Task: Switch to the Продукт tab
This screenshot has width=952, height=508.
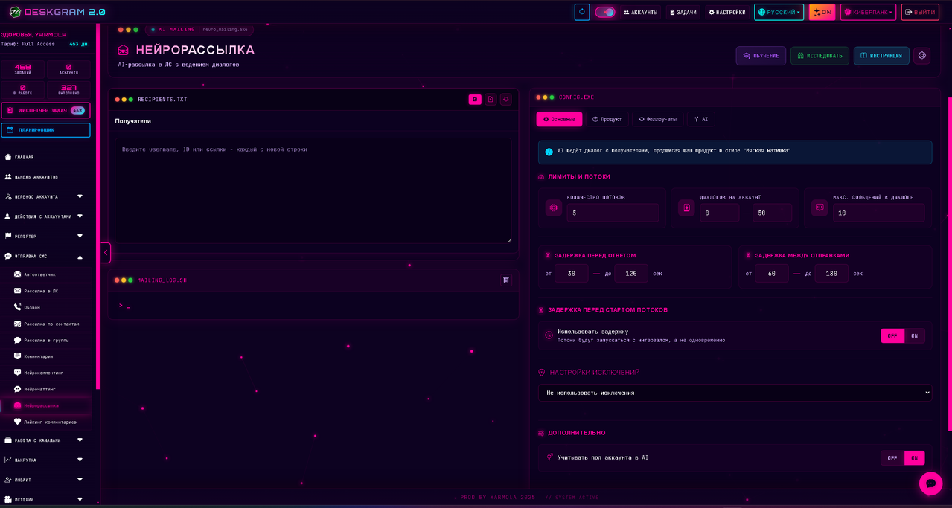Action: coord(607,119)
